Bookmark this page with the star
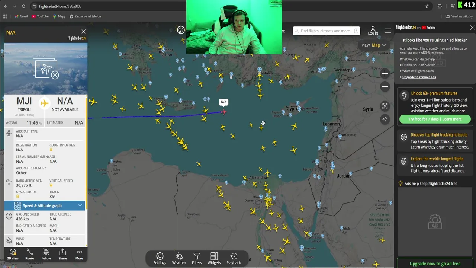This screenshot has height=268, width=476. click(427, 6)
